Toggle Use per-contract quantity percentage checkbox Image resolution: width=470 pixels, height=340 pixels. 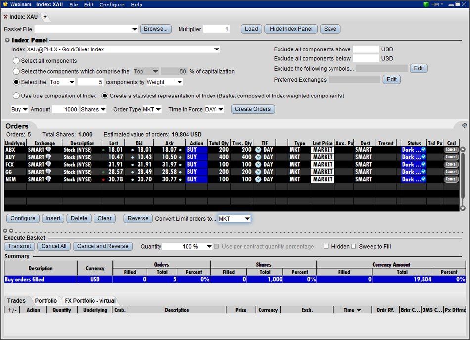pos(216,246)
